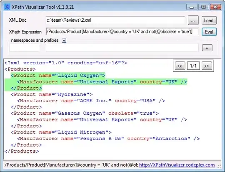The image size is (225, 172).
Task: Click the '+' add namespace button
Action: pos(207,48)
